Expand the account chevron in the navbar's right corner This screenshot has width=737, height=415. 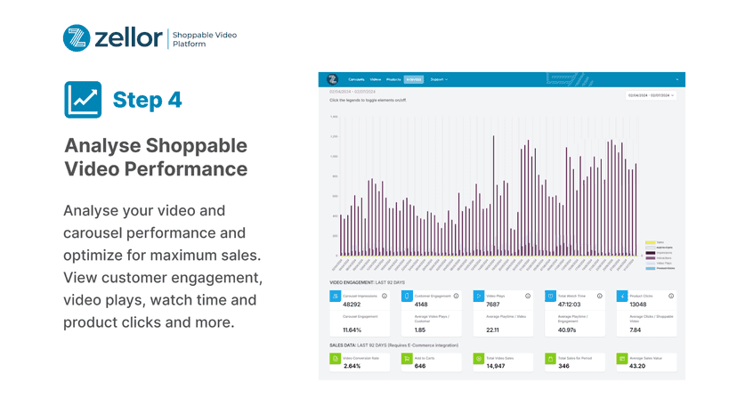coord(677,79)
